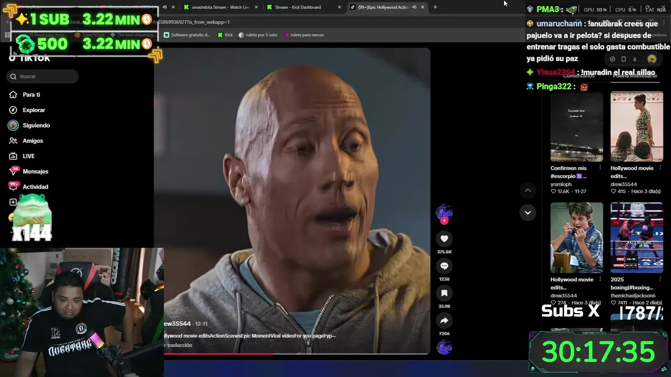Open Confirmen mis #escorpio video thumbnail
671x377 pixels.
click(x=577, y=126)
